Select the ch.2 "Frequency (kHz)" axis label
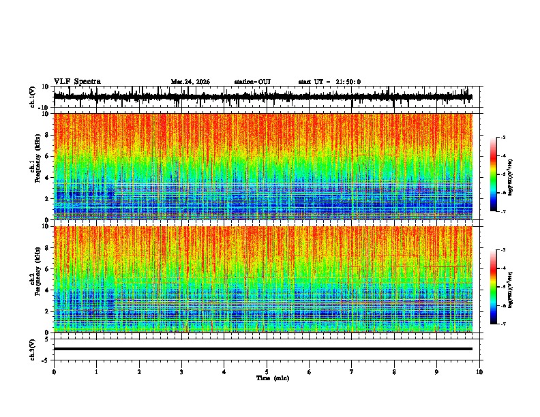The width and height of the screenshot is (540, 417). [38, 271]
